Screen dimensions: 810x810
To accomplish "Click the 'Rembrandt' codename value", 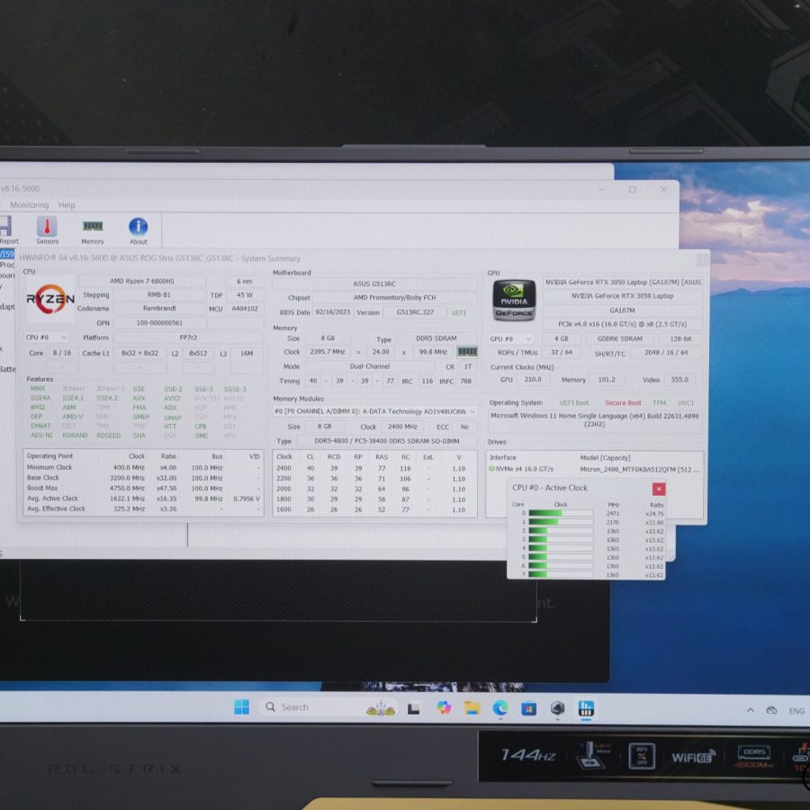I will pyautogui.click(x=159, y=309).
